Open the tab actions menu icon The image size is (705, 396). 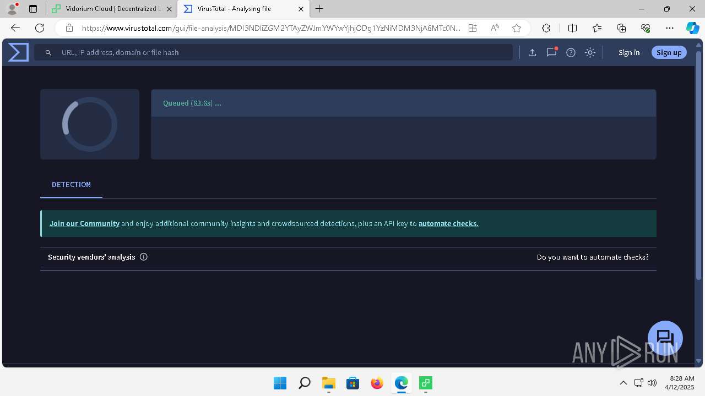click(x=33, y=9)
